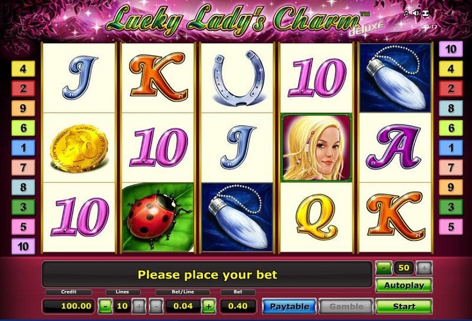This screenshot has width=472, height=321.
Task: Toggle fullscreen mode icon
Action: coord(425,13)
